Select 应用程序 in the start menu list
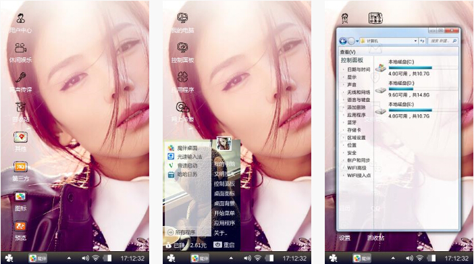The width and height of the screenshot is (474, 264). click(x=224, y=223)
